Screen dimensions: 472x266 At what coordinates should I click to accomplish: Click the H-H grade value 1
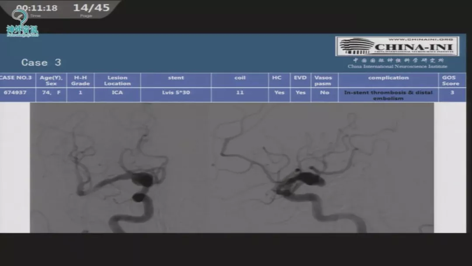(x=80, y=95)
